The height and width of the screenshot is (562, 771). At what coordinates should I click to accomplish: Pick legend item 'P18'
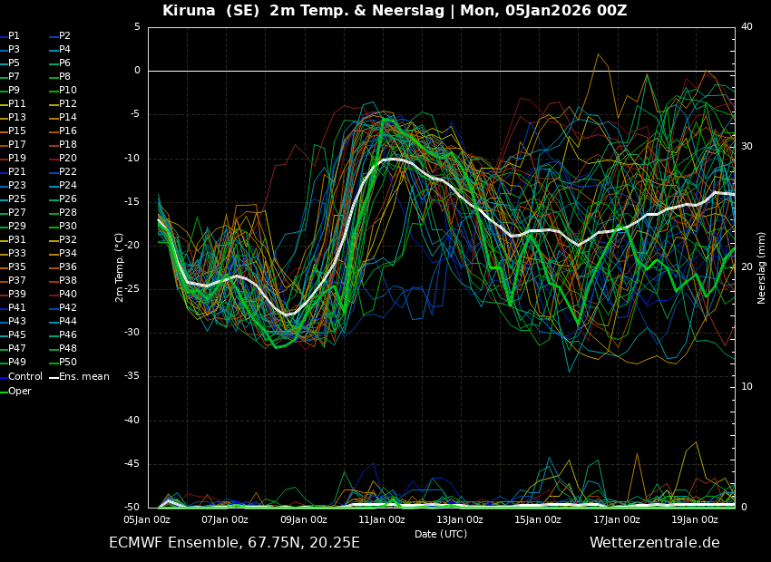click(x=63, y=144)
